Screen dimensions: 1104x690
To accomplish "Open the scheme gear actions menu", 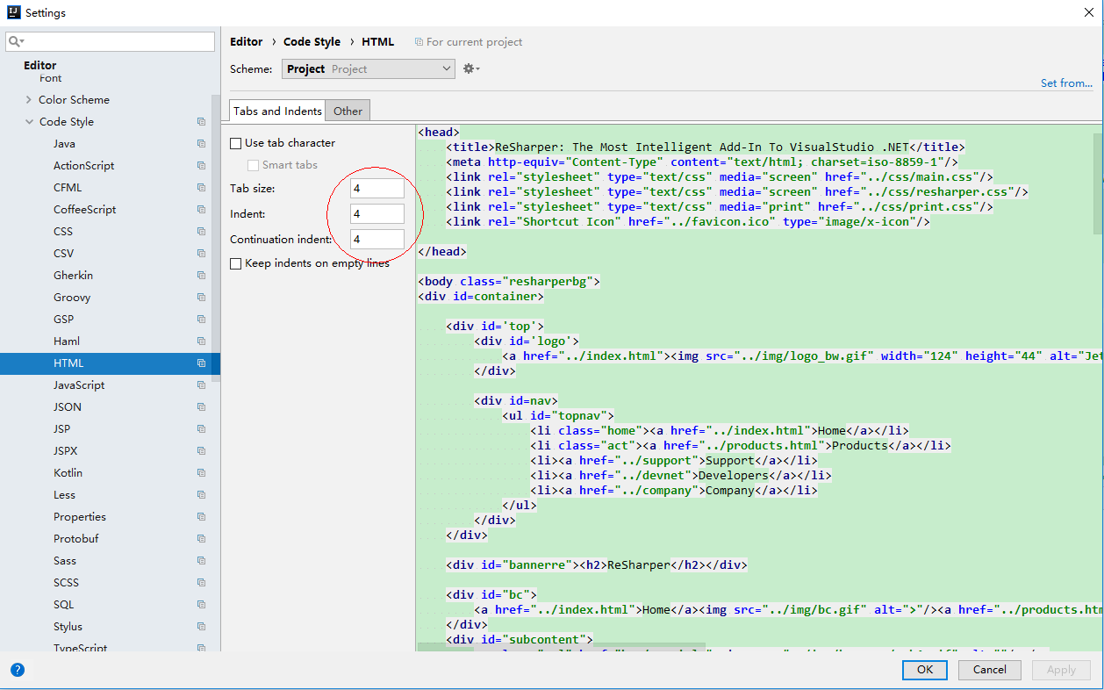I will [471, 68].
